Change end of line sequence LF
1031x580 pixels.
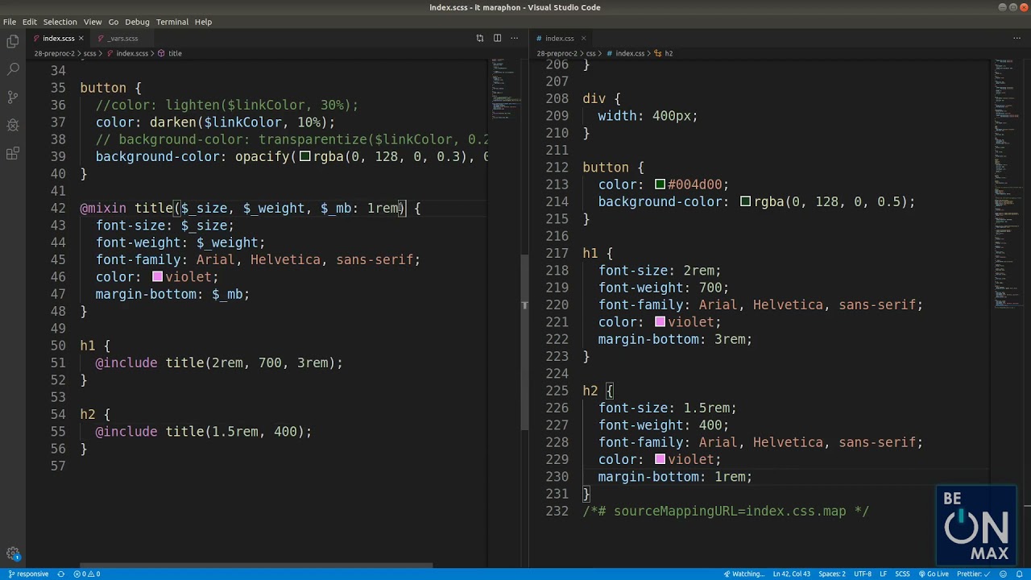(884, 574)
